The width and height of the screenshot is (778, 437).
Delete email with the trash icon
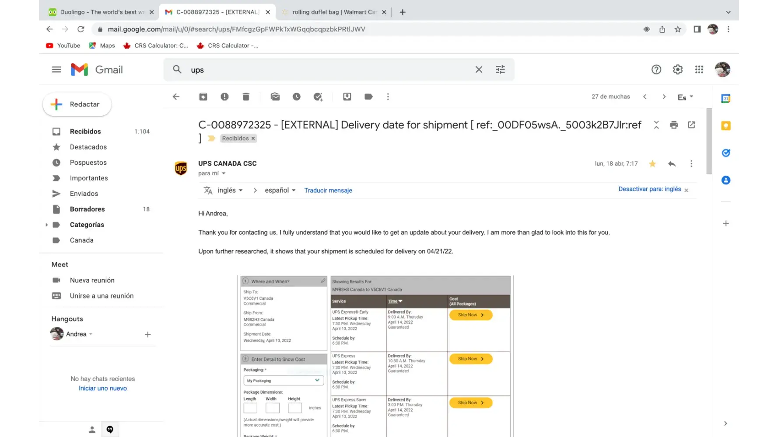click(x=246, y=97)
